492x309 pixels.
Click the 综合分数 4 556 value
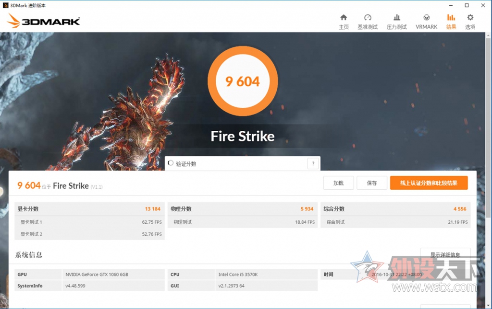coord(460,209)
